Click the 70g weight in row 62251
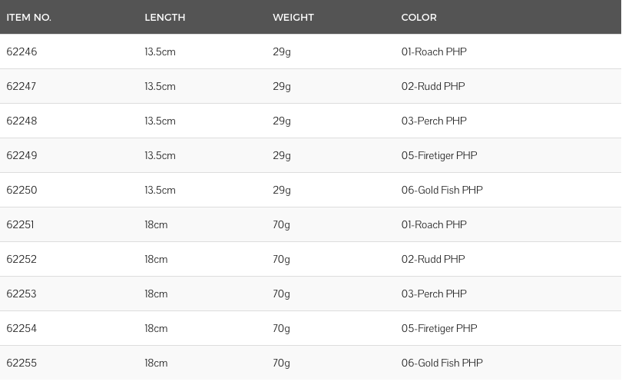Viewport: 622px width, 385px height. (281, 225)
